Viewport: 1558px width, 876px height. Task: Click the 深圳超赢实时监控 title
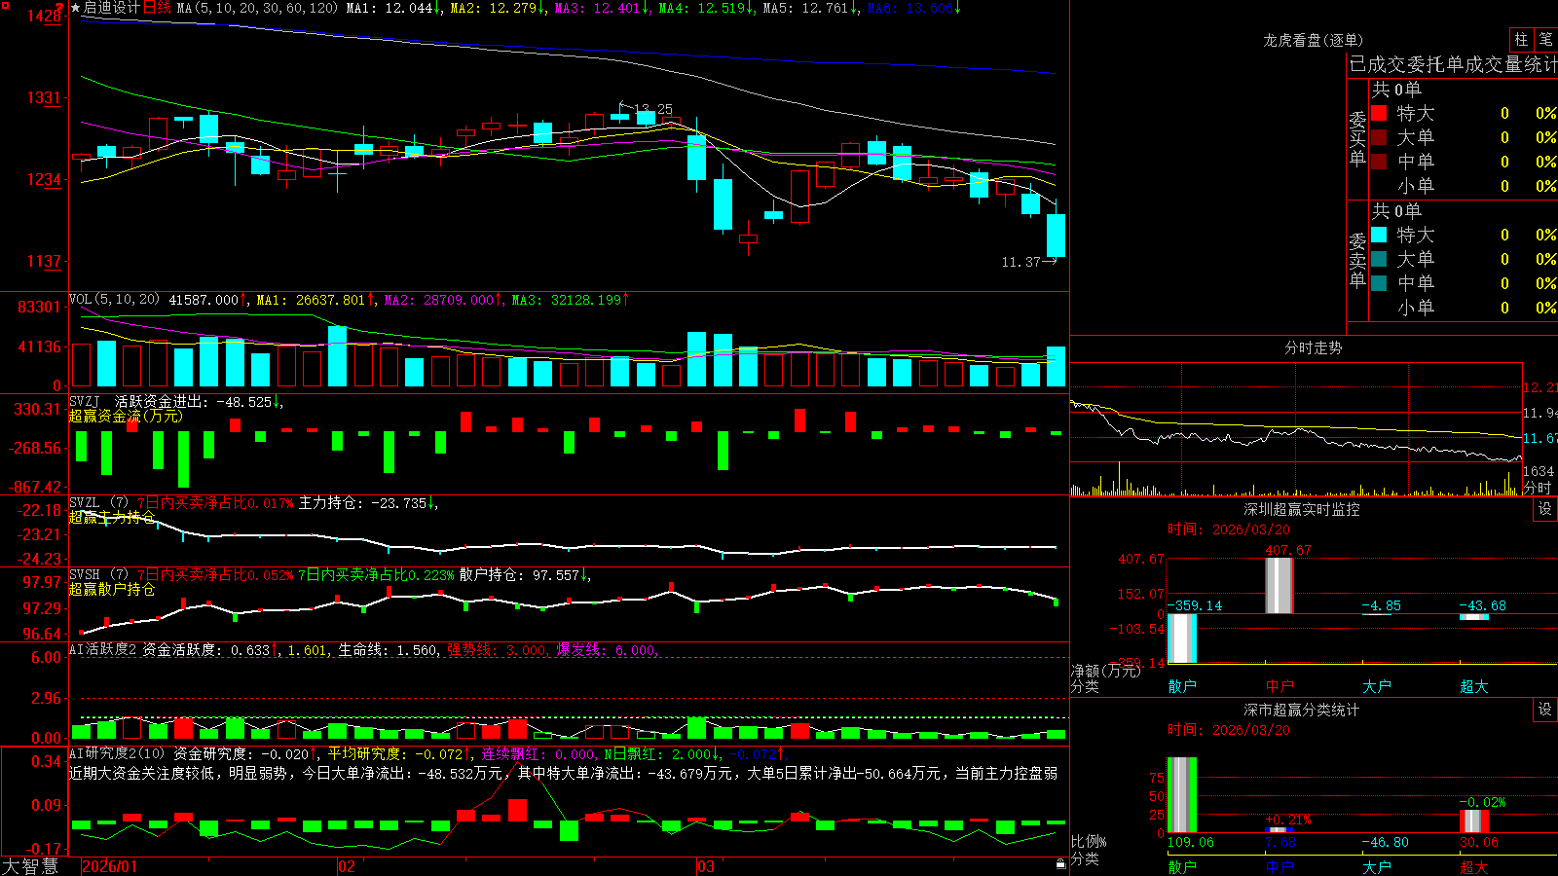1302,509
